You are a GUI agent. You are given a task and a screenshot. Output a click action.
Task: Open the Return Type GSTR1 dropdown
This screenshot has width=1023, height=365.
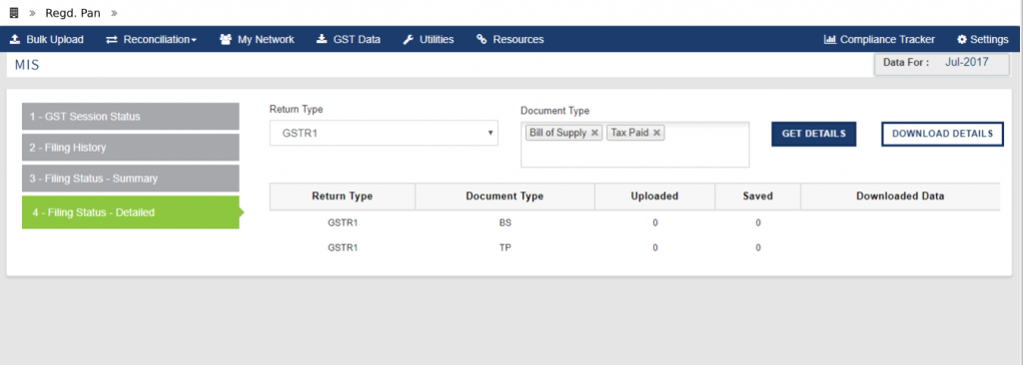pyautogui.click(x=384, y=133)
